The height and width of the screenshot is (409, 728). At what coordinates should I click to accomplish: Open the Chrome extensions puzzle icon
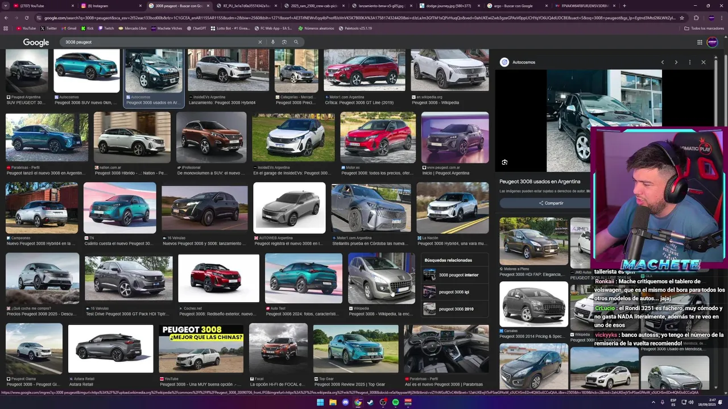[696, 18]
